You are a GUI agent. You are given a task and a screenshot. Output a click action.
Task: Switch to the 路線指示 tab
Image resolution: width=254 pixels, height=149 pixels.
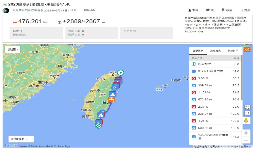[x=233, y=51]
